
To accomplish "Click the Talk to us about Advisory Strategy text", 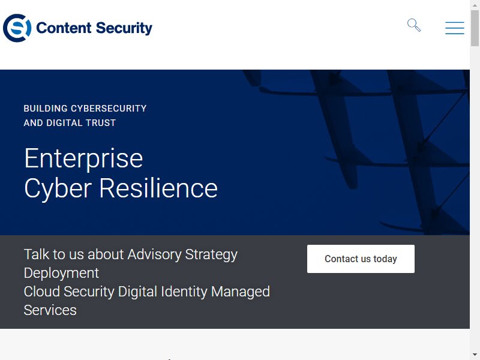I will (x=131, y=254).
